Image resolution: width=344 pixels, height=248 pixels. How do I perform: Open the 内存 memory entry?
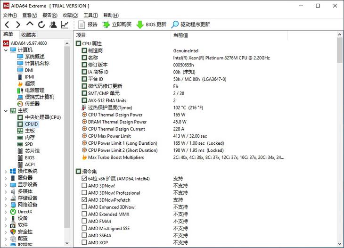[30, 138]
